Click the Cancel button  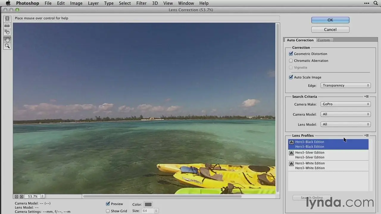pos(330,29)
